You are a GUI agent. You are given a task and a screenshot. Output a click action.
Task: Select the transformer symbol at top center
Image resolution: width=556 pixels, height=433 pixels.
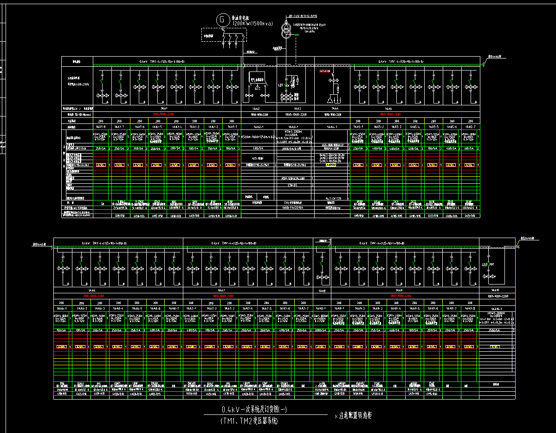point(285,32)
